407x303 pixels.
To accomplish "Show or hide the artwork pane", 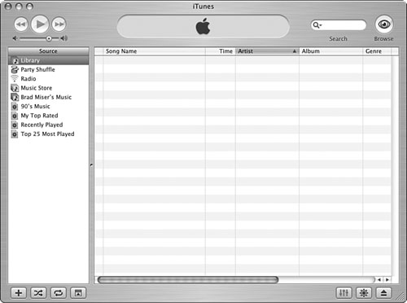I will tap(78, 292).
